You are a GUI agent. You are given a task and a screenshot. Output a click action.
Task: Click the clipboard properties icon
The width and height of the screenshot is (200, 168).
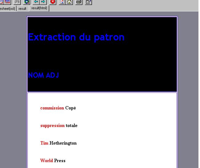[88, 2]
